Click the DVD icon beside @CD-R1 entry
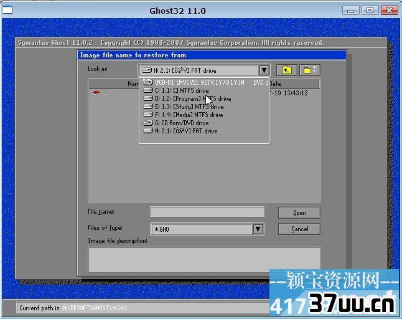 (x=148, y=82)
